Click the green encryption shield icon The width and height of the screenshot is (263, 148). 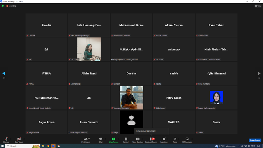(3, 6)
